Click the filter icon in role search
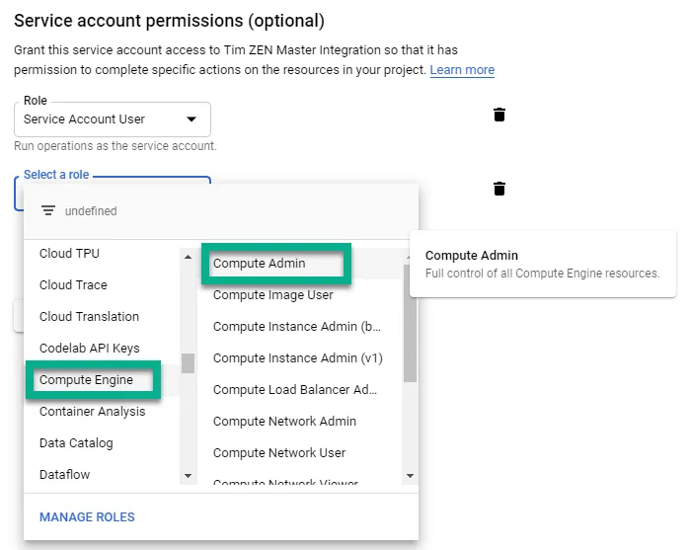This screenshot has width=689, height=550. (x=48, y=210)
